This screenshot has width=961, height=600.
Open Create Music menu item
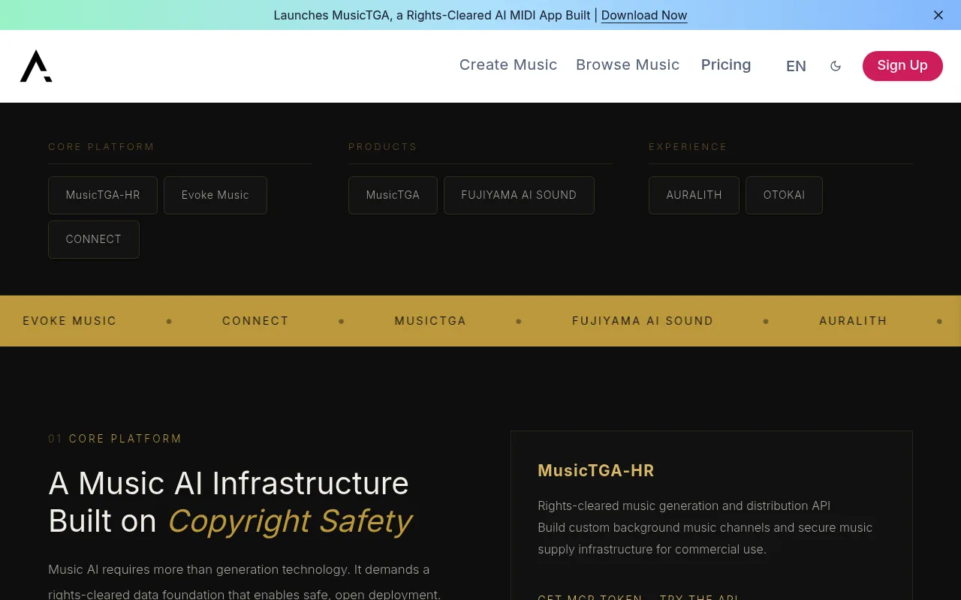[x=508, y=64]
